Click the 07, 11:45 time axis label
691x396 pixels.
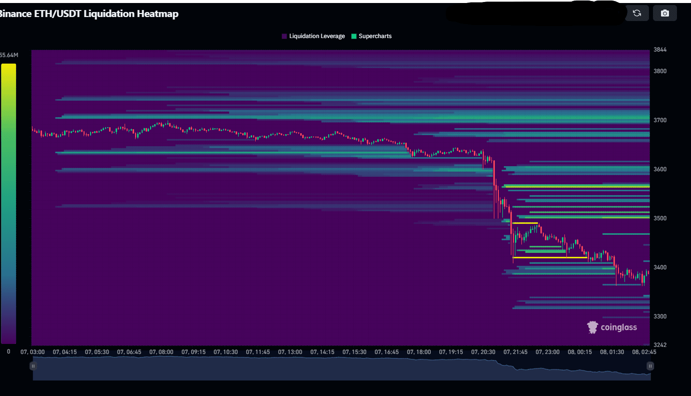(x=258, y=352)
